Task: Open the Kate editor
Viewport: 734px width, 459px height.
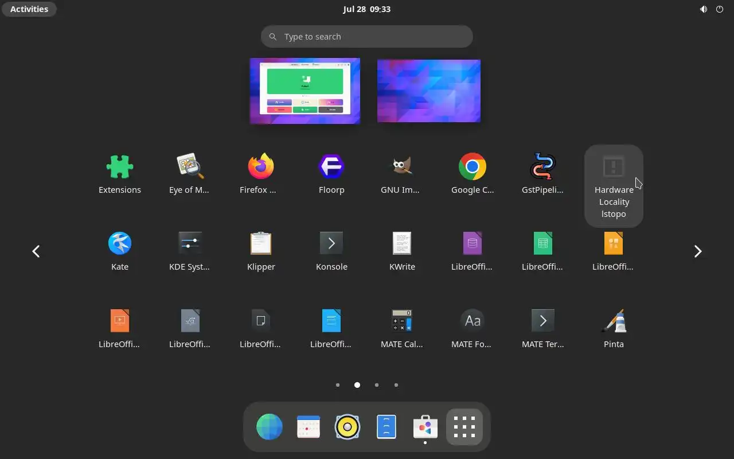Action: click(x=120, y=251)
